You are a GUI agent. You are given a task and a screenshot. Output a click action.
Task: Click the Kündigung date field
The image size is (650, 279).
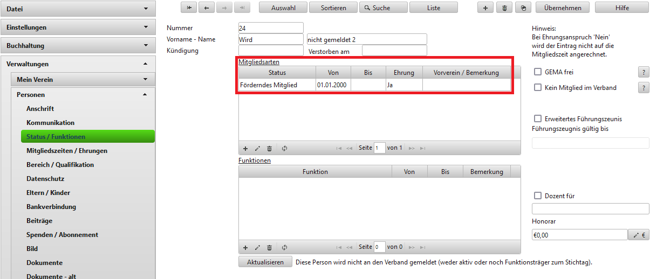[x=271, y=51]
